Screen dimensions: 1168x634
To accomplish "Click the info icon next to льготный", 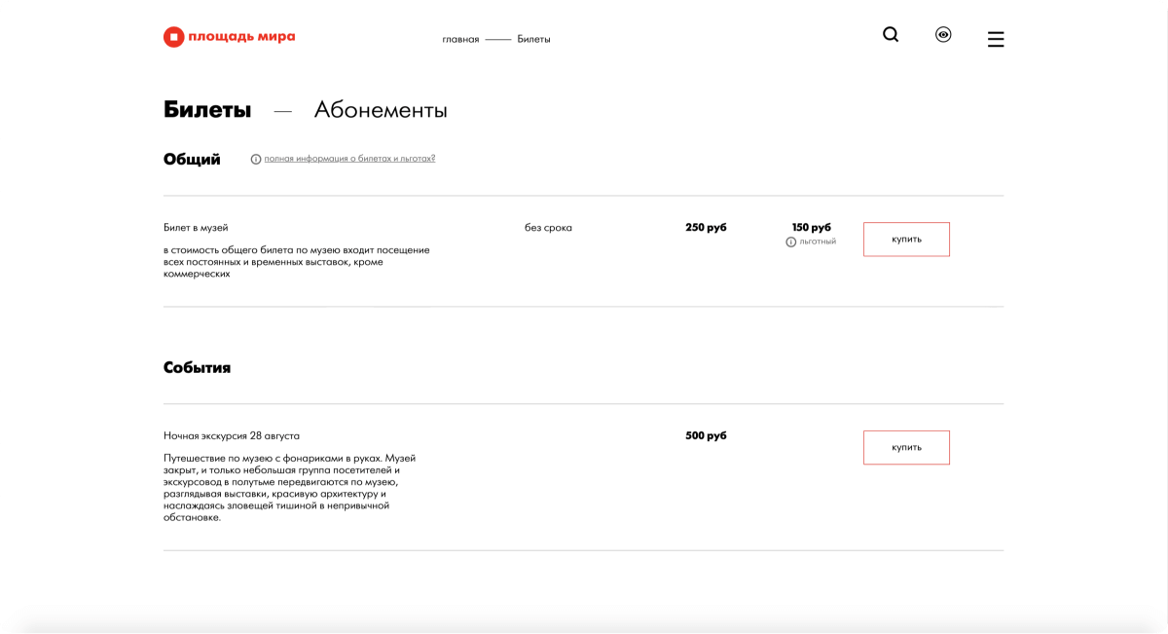I will (x=791, y=242).
